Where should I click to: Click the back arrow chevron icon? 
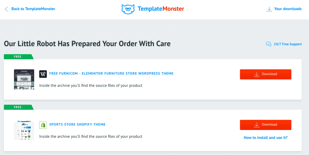(6, 9)
